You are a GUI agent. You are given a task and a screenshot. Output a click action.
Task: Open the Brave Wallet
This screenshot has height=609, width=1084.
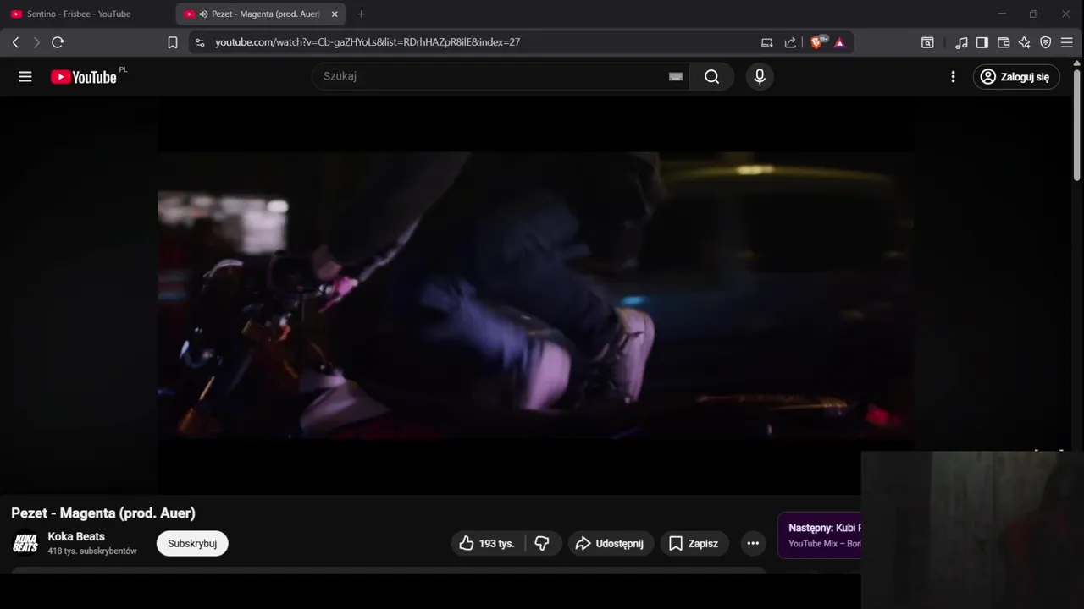pyautogui.click(x=1004, y=42)
